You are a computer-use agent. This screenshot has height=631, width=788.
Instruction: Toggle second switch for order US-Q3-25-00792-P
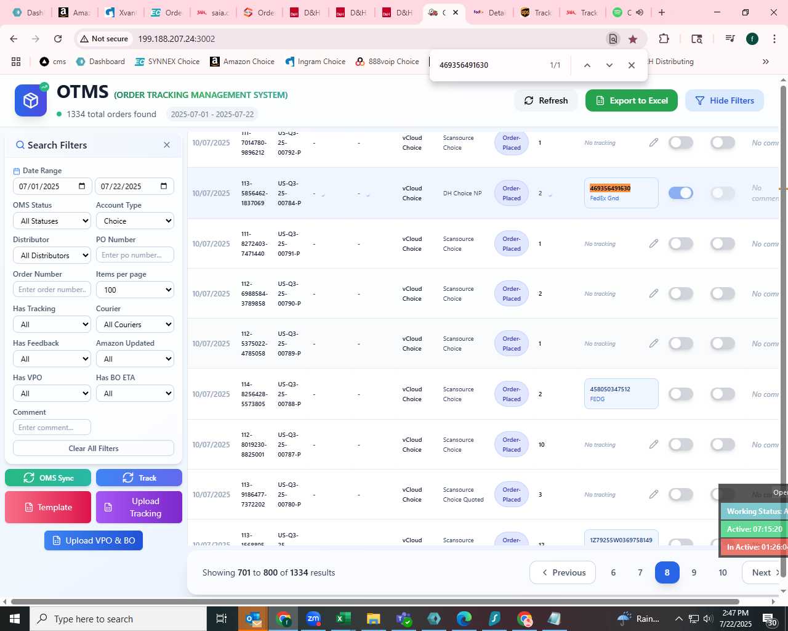(x=723, y=142)
